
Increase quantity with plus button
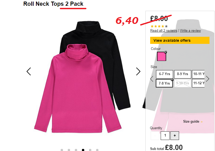click(175, 136)
